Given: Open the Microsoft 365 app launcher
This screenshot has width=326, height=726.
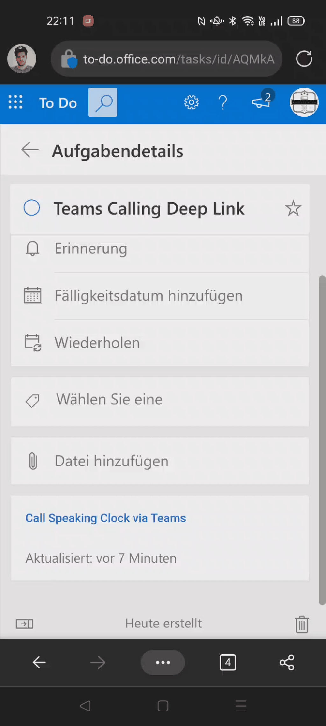Looking at the screenshot, I should coord(15,102).
